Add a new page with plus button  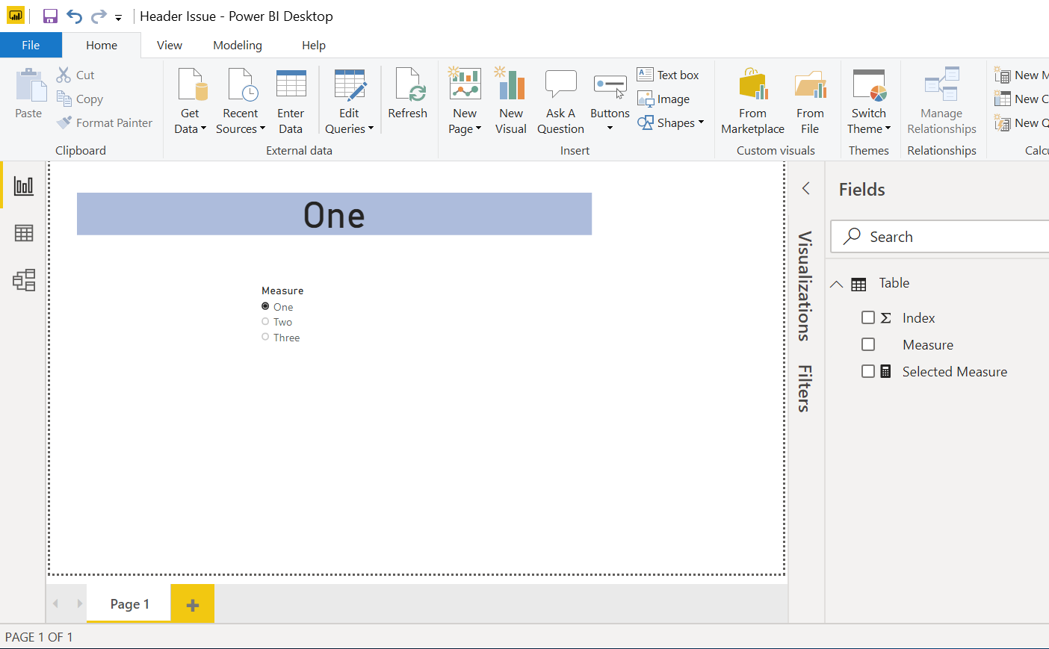coord(193,604)
